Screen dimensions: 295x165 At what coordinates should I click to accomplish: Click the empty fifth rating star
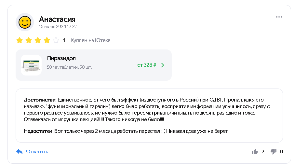56,40
